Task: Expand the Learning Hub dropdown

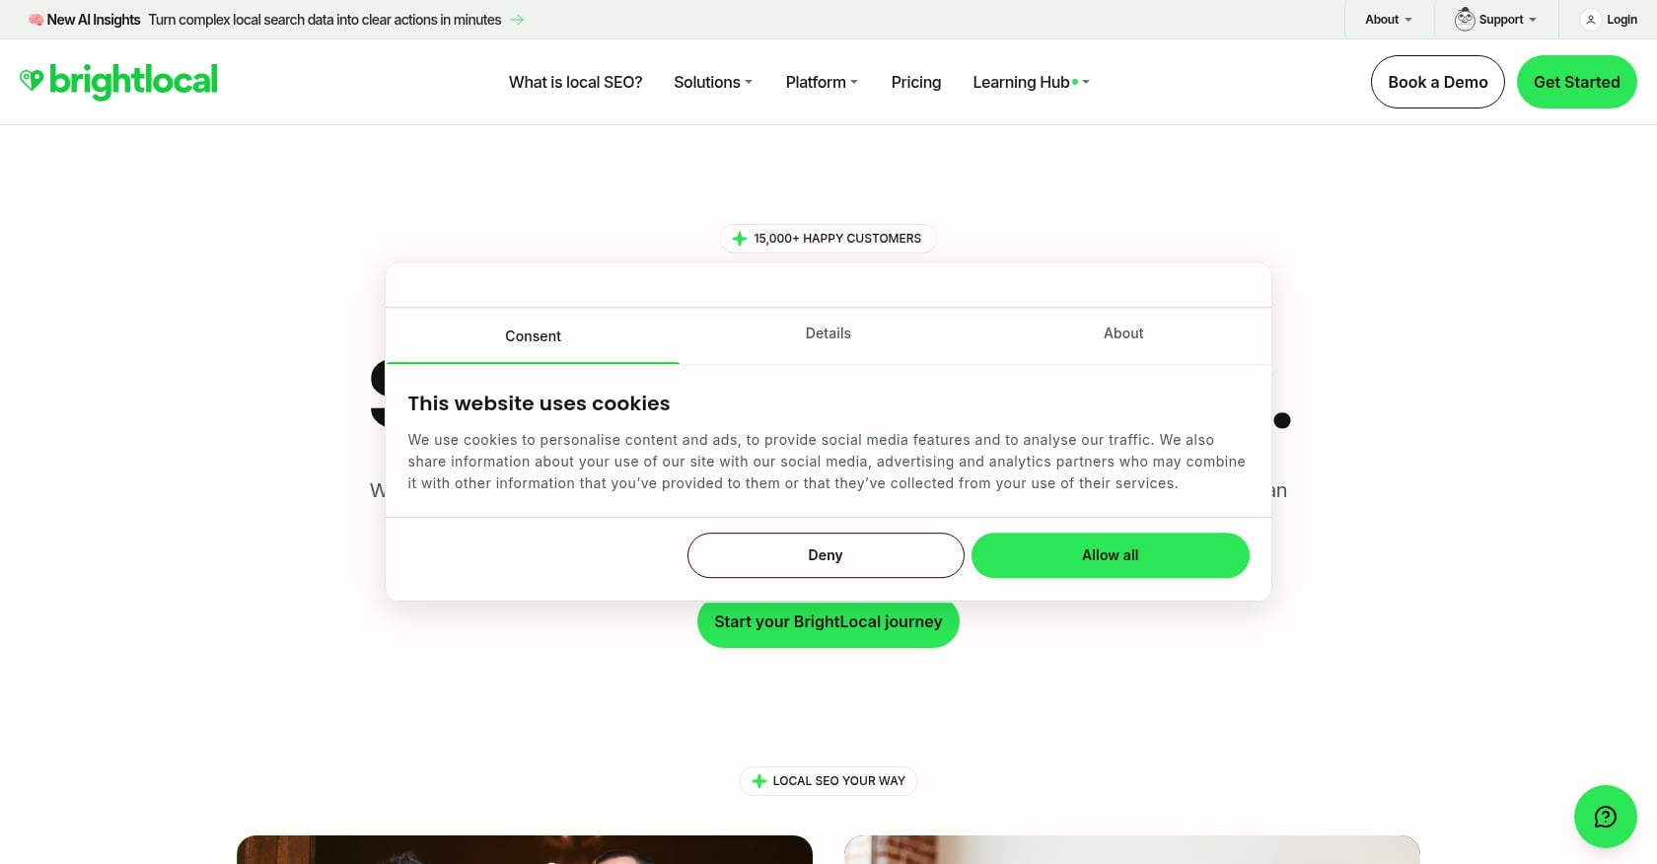Action: pyautogui.click(x=1031, y=82)
